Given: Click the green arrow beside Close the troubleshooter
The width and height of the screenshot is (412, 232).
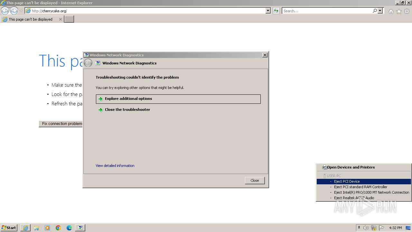Looking at the screenshot, I should tap(100, 110).
